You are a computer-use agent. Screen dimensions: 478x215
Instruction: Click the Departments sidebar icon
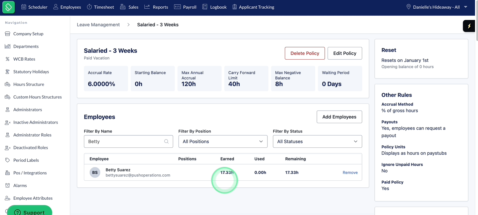pos(7,46)
